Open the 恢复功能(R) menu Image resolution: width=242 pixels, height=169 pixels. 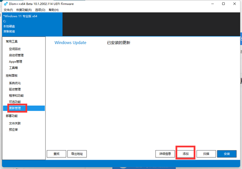pyautogui.click(x=24, y=10)
